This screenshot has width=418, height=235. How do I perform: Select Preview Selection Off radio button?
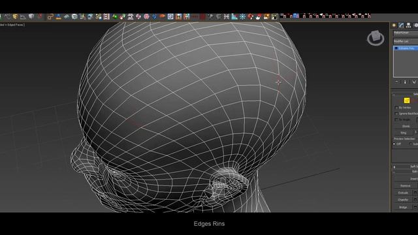394,144
